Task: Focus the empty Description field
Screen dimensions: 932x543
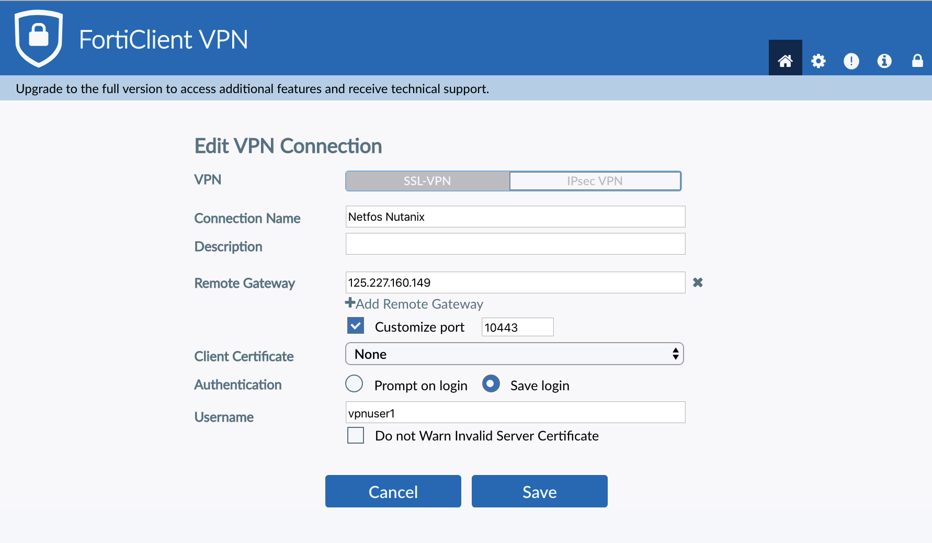Action: click(516, 244)
